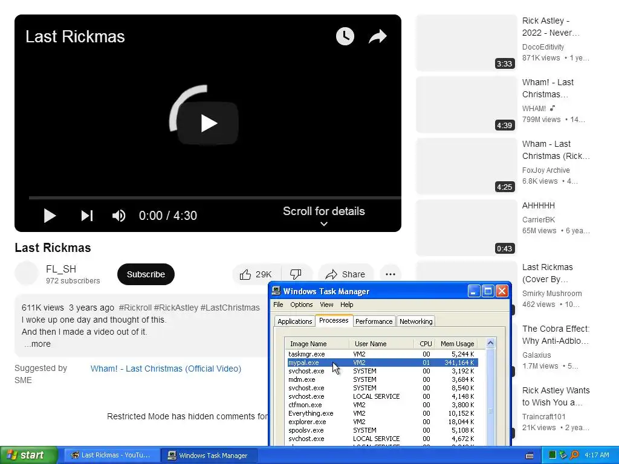619x464 pixels.
Task: Sort processes by Image Name column header
Action: [x=317, y=344]
